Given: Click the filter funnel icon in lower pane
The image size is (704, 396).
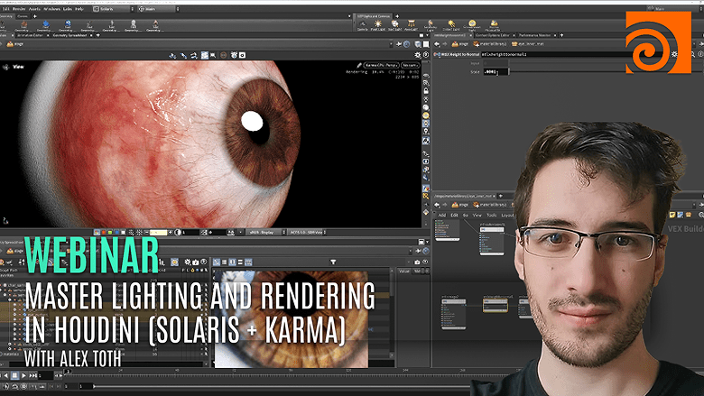Looking at the screenshot, I should [333, 262].
